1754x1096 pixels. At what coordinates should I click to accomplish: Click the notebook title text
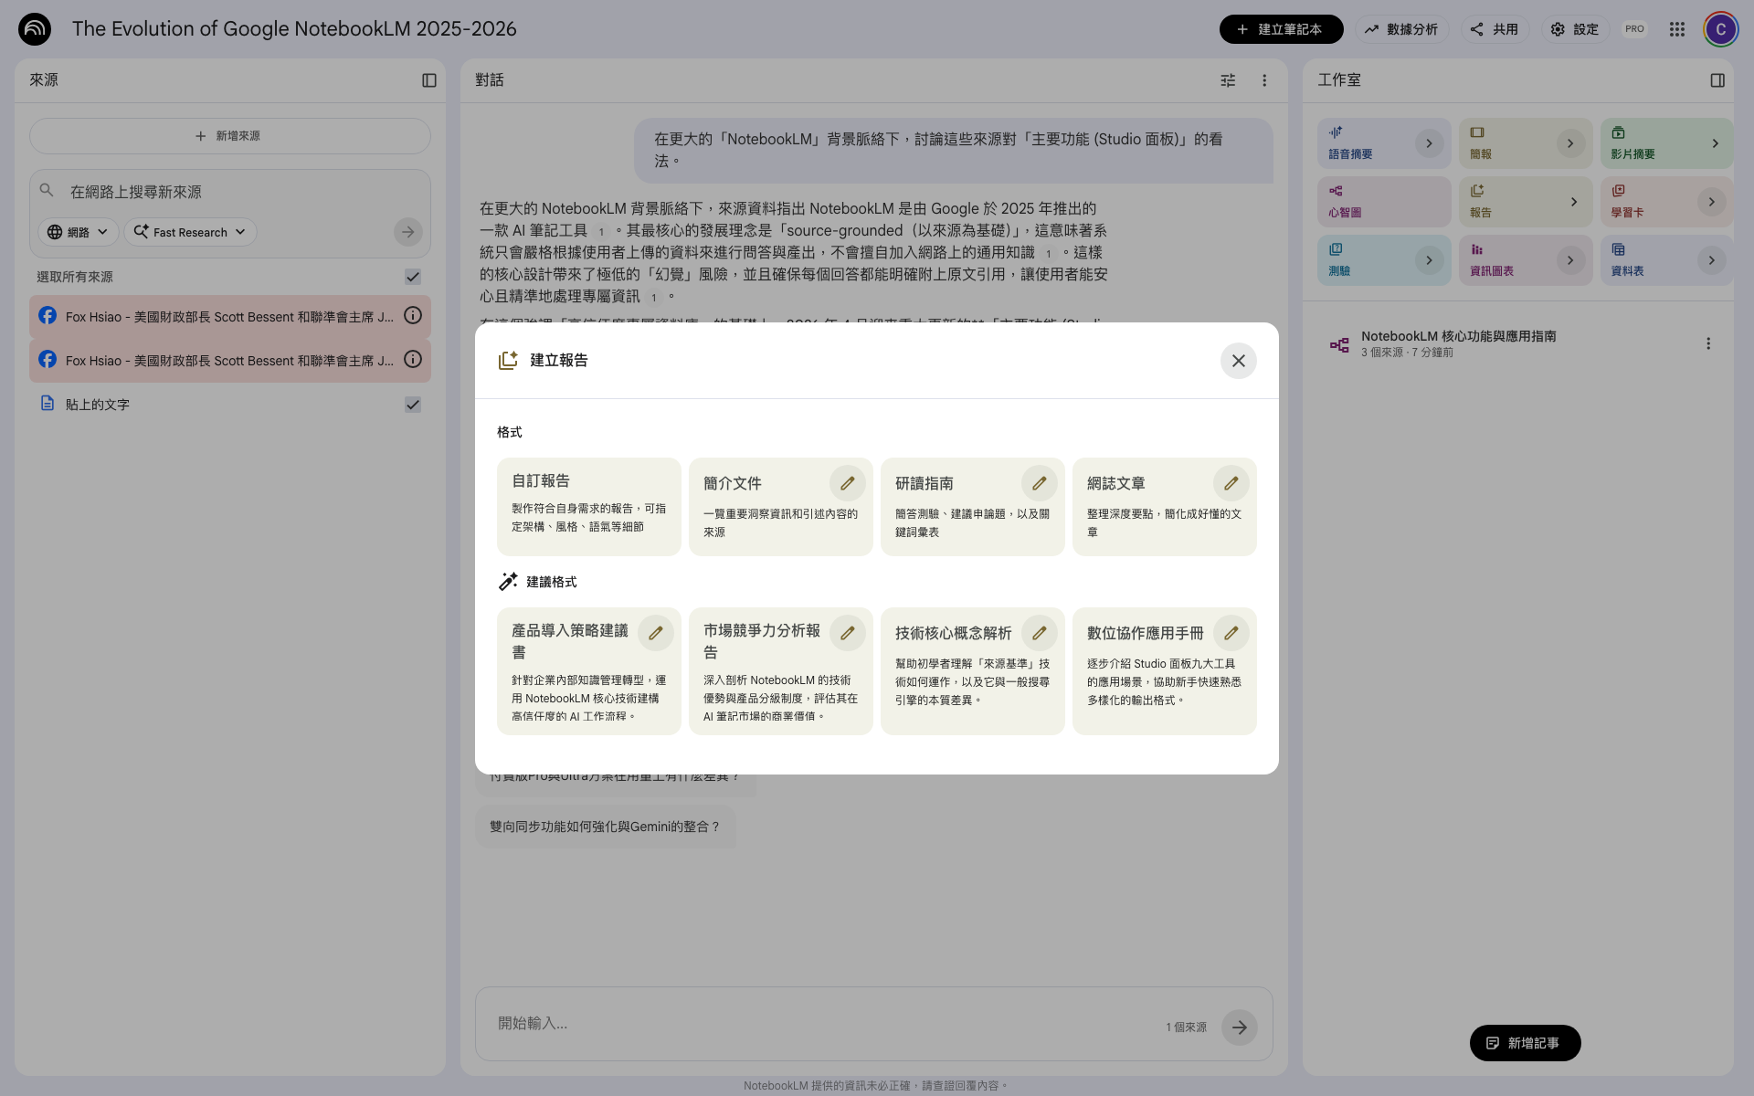[x=294, y=29]
